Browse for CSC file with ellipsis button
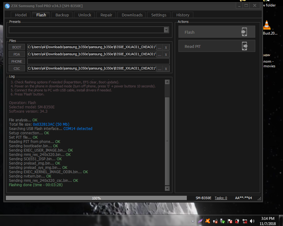Screen dimensions: 283x226 [x=160, y=69]
